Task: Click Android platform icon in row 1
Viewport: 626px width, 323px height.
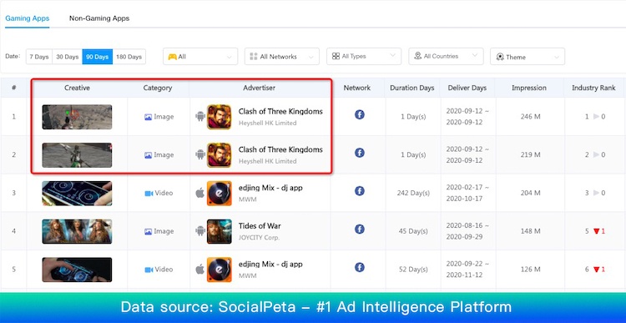Action: 200,117
